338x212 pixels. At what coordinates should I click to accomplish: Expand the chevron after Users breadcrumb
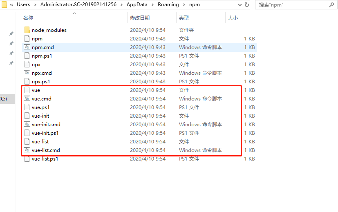click(x=35, y=5)
